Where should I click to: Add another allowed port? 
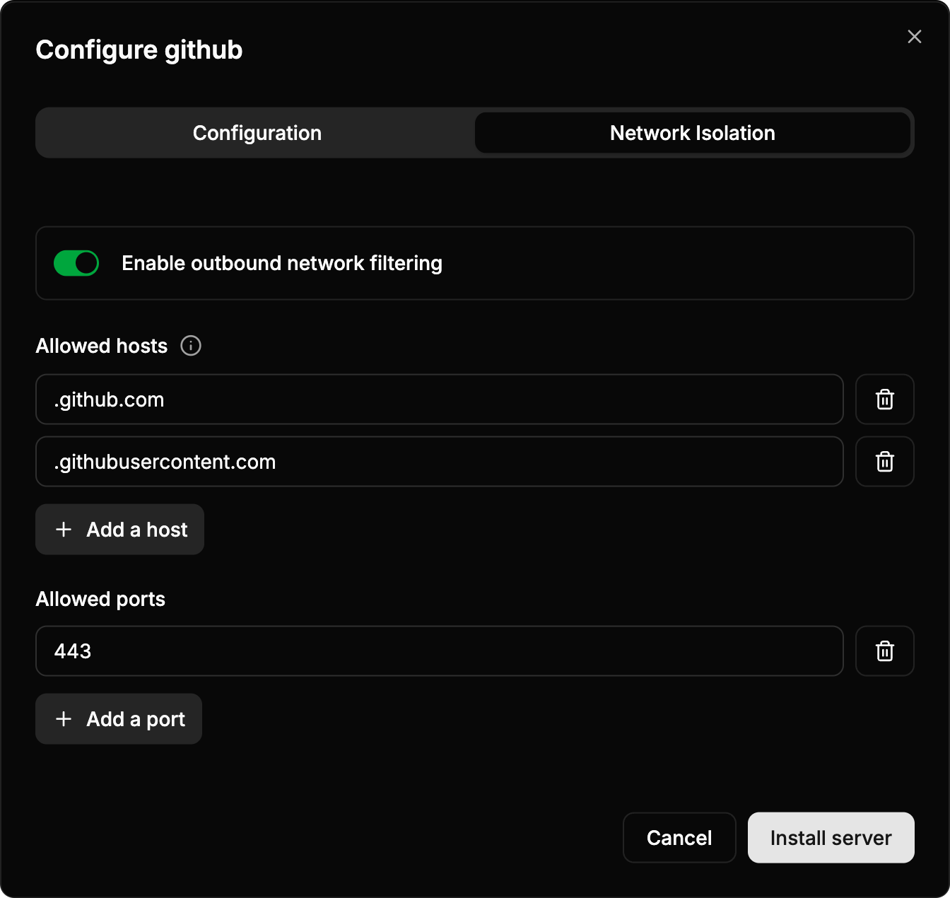[118, 718]
